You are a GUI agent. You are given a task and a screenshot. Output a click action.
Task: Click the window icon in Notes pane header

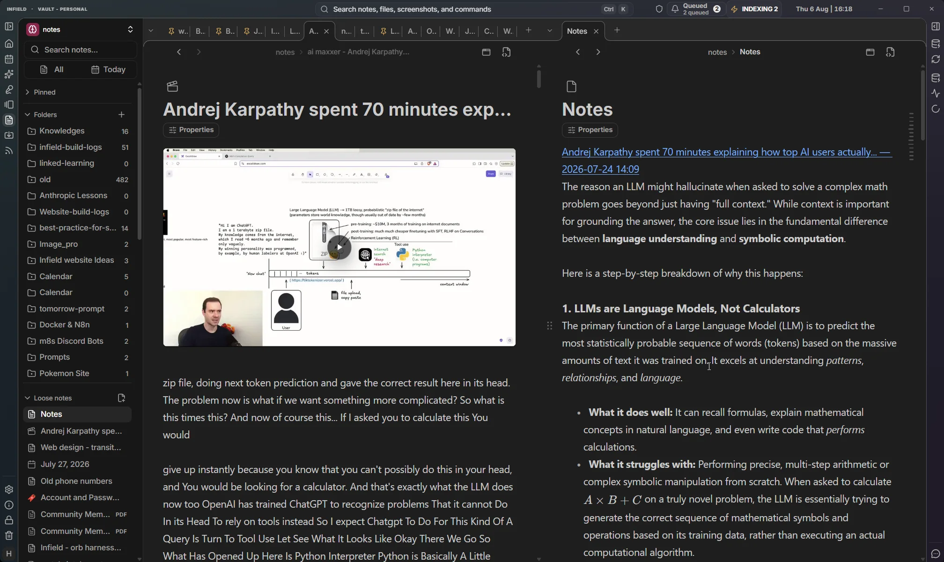(x=870, y=52)
